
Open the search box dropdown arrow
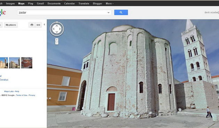coord(108,13)
